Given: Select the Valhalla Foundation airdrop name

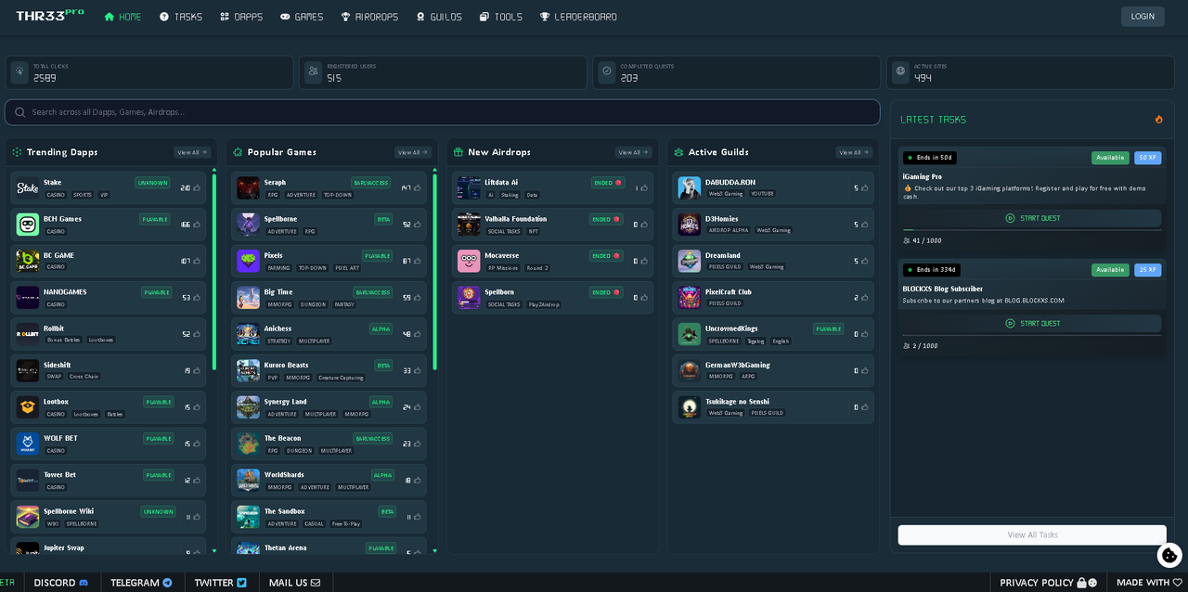Looking at the screenshot, I should click(x=516, y=219).
